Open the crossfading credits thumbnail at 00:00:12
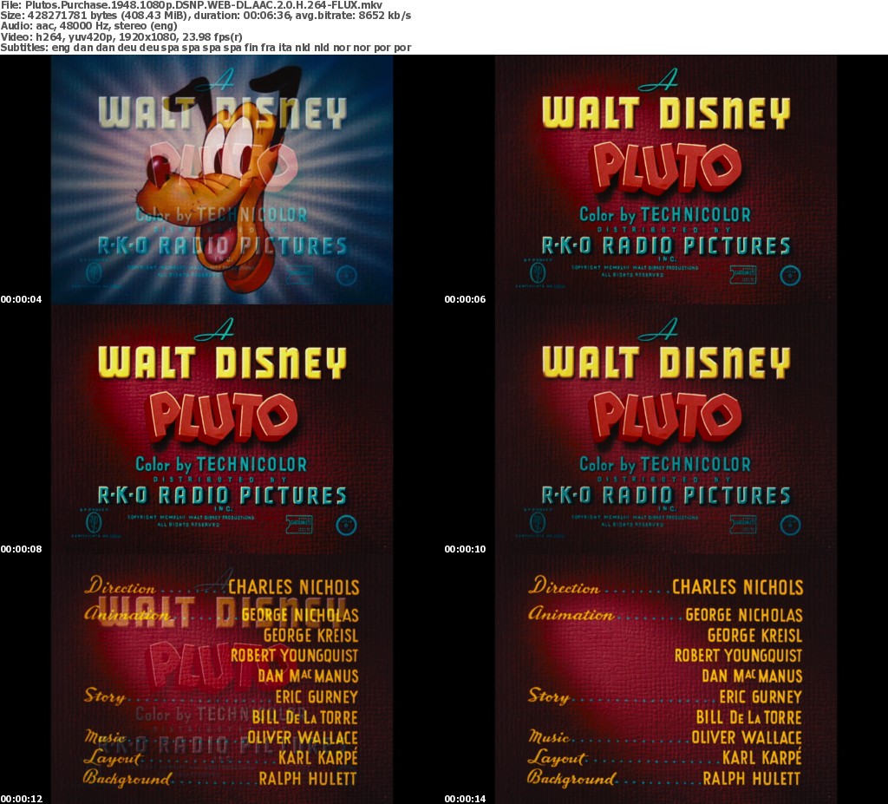Viewport: 888px width, 804px height. [222, 679]
